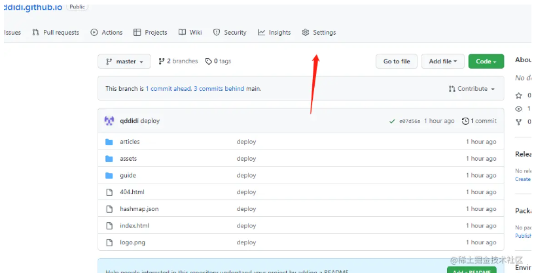
Task: Click the Pull requests icon
Action: 35,33
